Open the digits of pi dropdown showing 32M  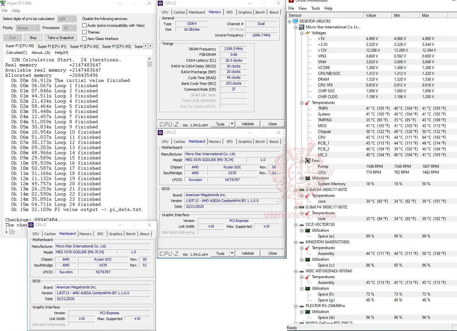(67, 19)
